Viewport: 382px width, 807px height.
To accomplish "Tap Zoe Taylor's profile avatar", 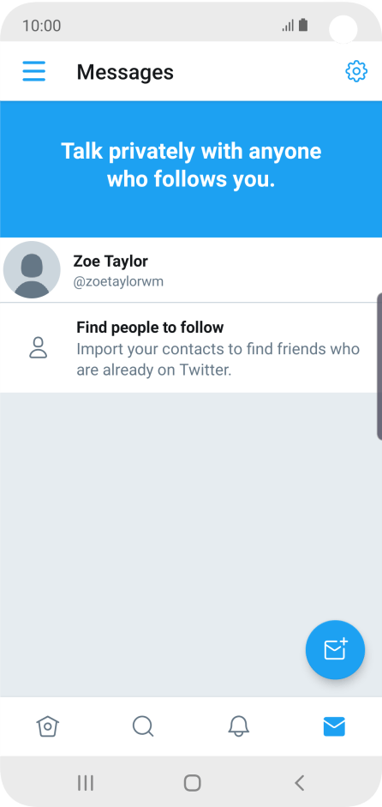I will click(x=32, y=269).
